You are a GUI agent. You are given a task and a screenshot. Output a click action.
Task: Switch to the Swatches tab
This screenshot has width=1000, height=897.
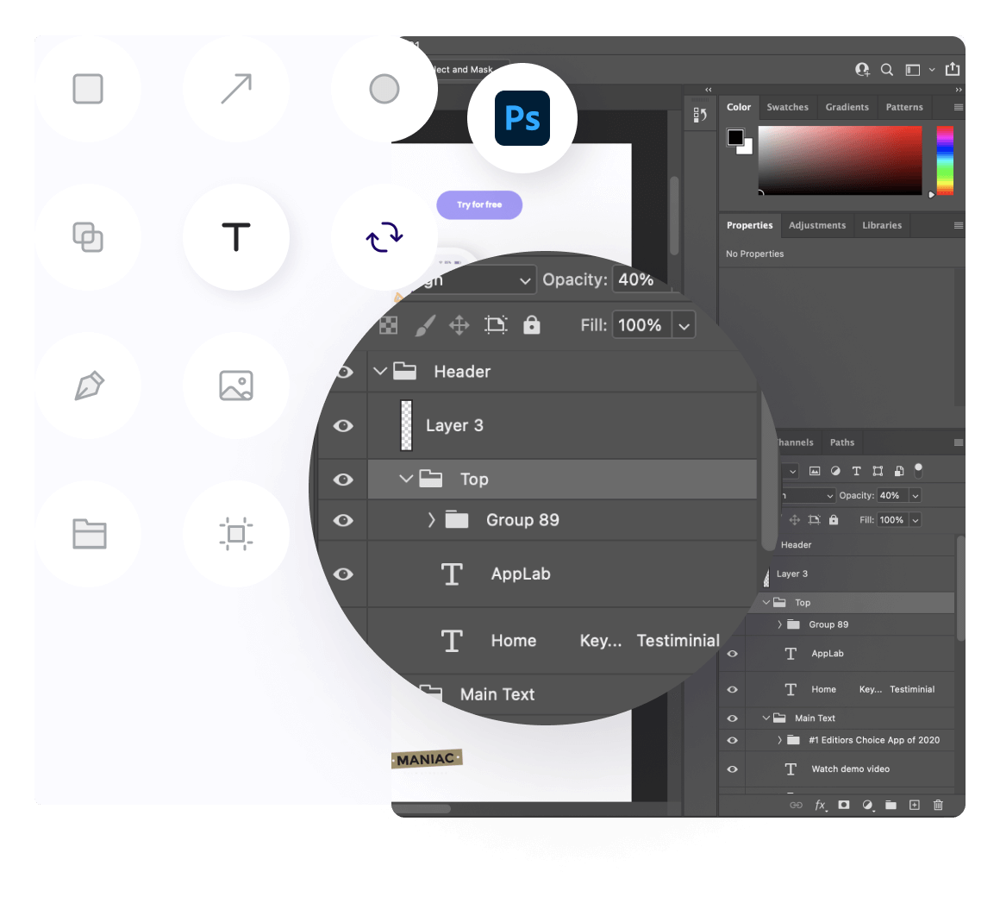tap(787, 108)
